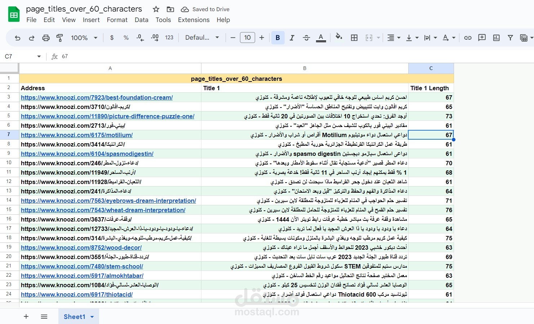The height and width of the screenshot is (324, 534).
Task: Open eyebrows-dream-interpretation link
Action: (x=108, y=201)
